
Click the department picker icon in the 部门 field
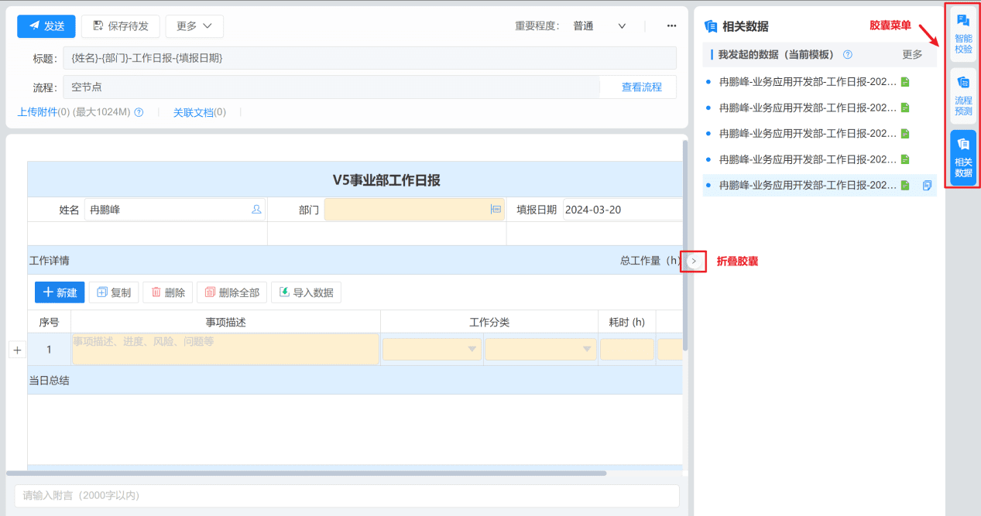pos(496,209)
